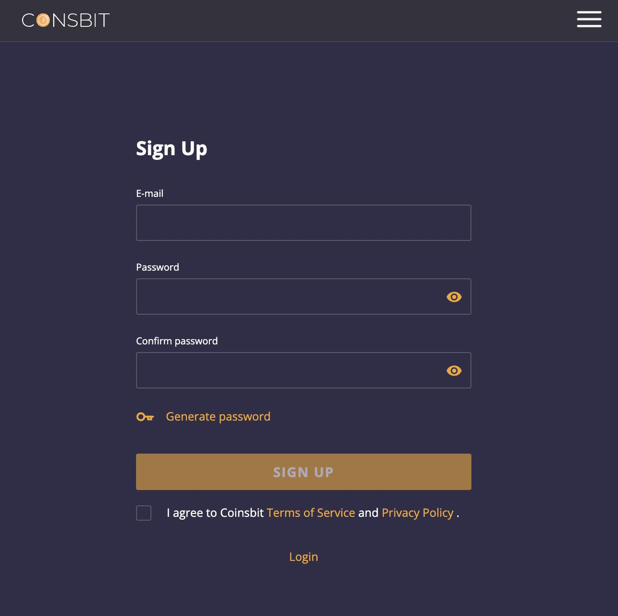Open the hamburger navigation menu
The height and width of the screenshot is (616, 618).
(589, 19)
